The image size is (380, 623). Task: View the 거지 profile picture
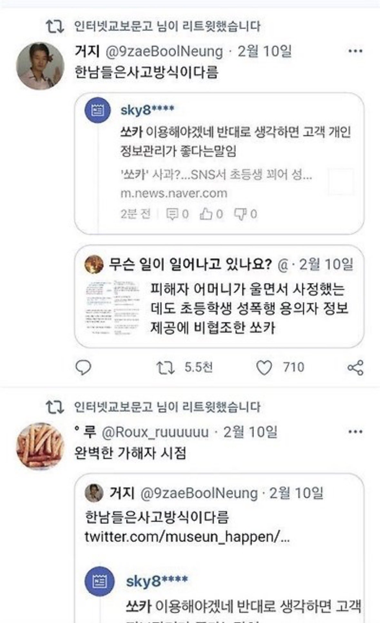click(x=40, y=66)
